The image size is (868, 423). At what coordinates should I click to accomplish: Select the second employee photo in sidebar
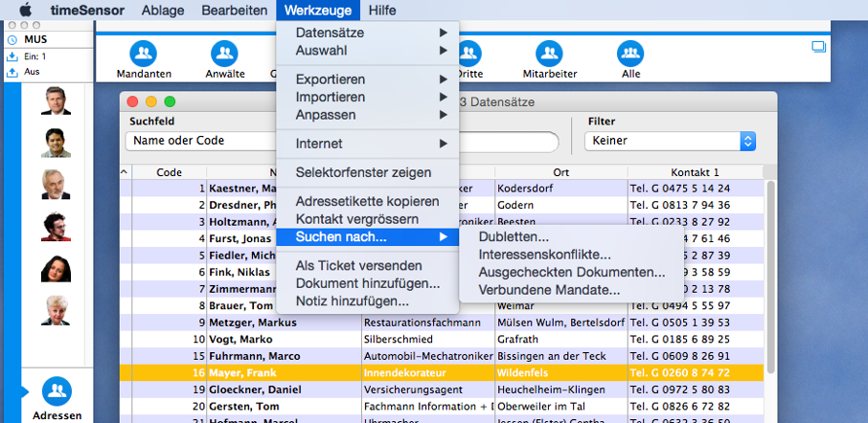point(56,143)
